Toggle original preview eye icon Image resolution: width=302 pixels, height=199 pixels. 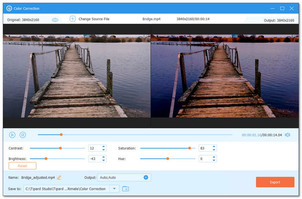click(55, 20)
